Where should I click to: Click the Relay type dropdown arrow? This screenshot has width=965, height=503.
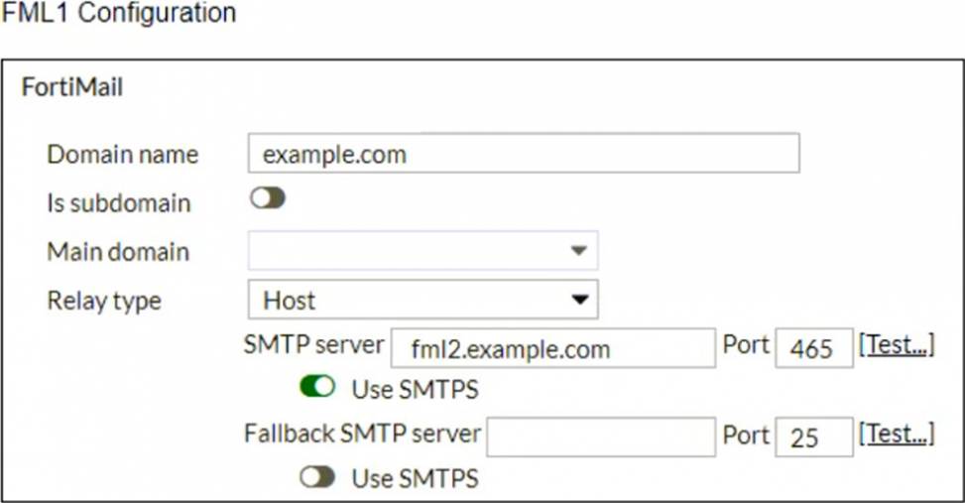click(x=579, y=300)
